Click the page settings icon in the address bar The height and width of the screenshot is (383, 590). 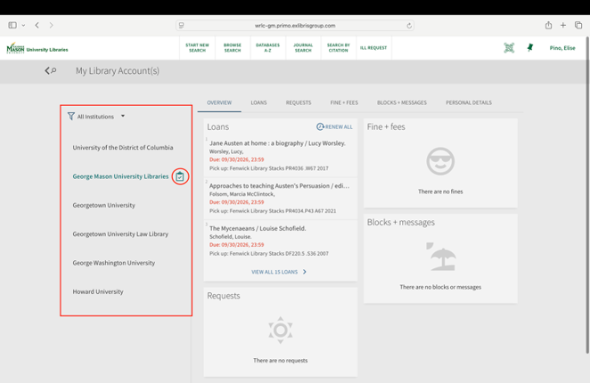point(181,26)
